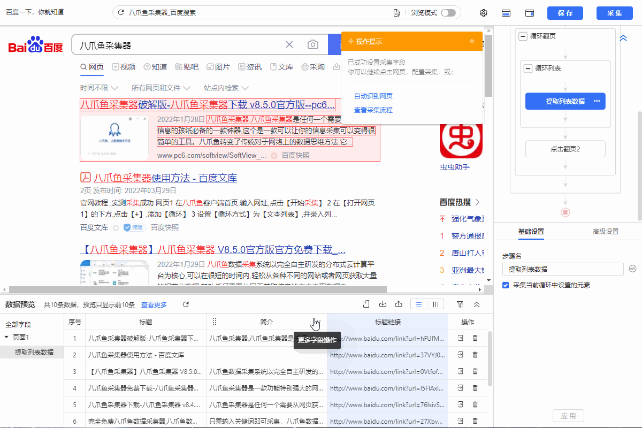Reload the page with the address bar refresh icon
This screenshot has width=642, height=428.
tap(121, 12)
